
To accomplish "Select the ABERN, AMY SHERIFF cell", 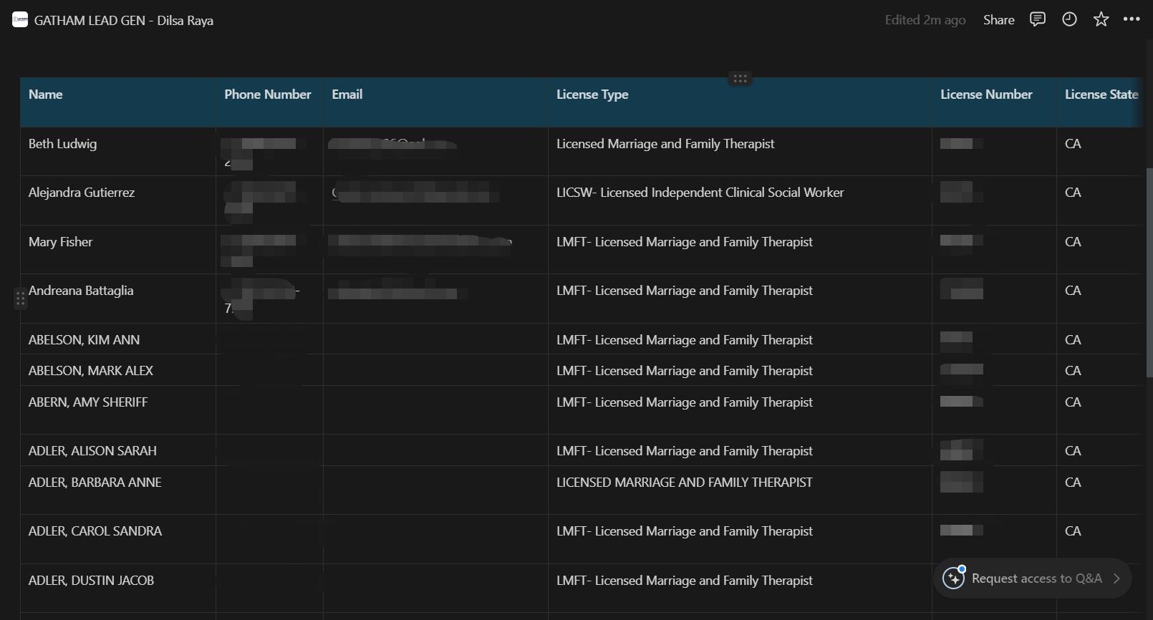I will 118,410.
